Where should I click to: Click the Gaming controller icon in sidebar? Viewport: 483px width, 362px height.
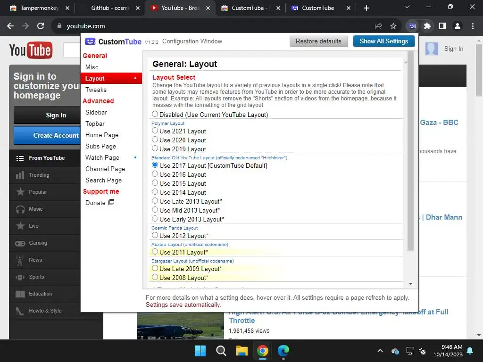point(20,243)
